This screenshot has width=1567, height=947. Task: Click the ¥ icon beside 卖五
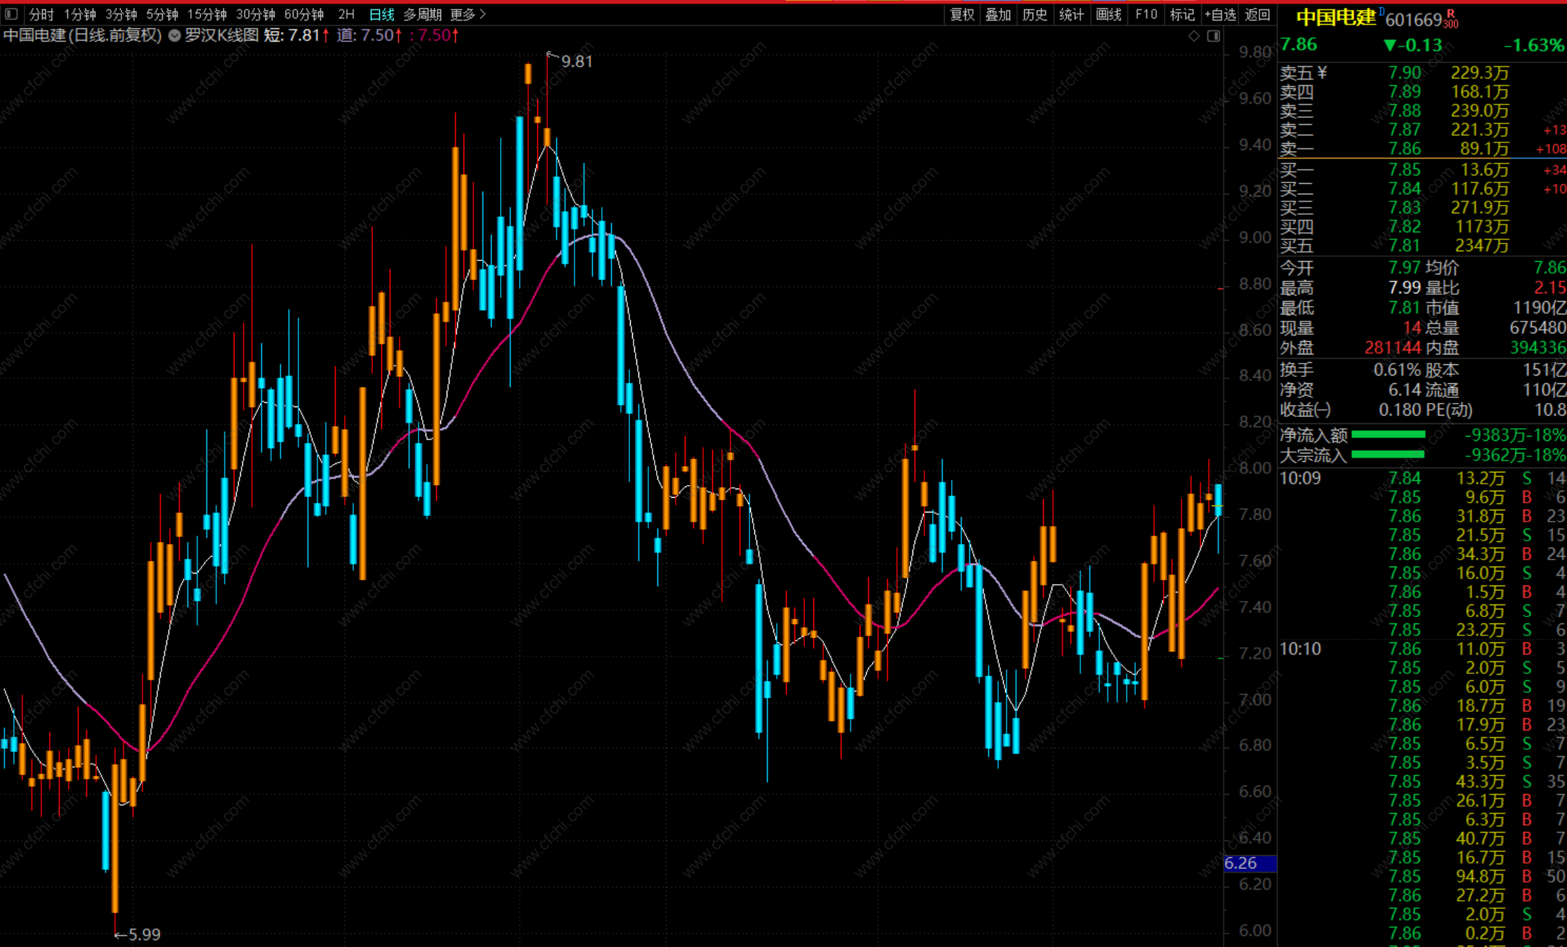[x=1323, y=72]
